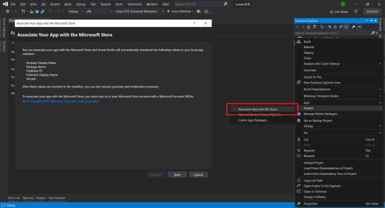This screenshot has height=208, width=385.
Task: Toggle Preview Selected Items in Solution Explorer
Action: point(359,27)
